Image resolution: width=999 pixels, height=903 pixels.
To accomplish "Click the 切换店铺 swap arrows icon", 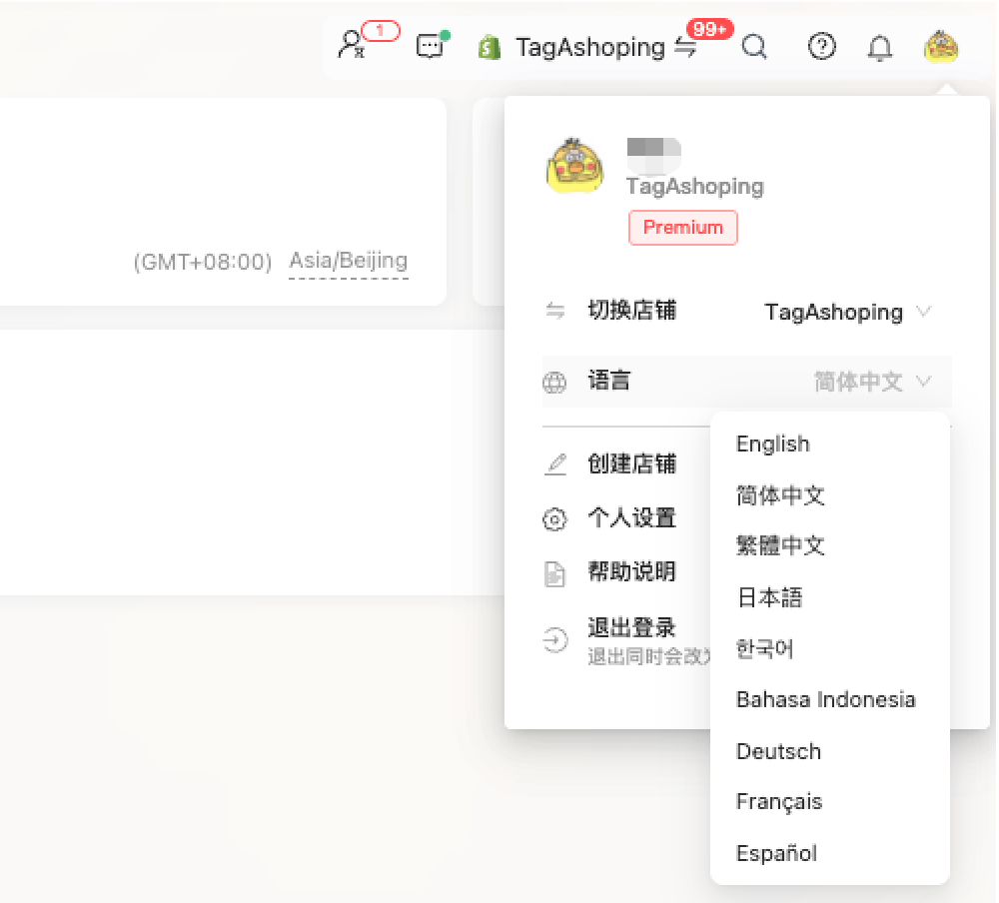I will point(554,311).
